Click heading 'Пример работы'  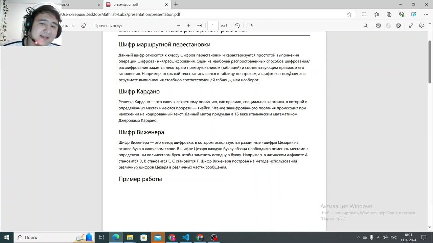(140, 179)
